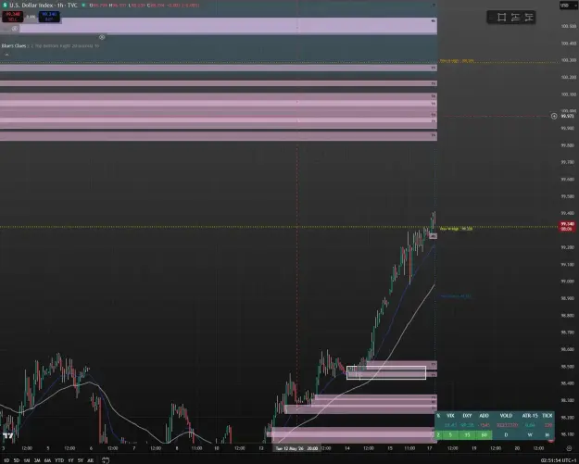Click the D cell in stats table
The width and height of the screenshot is (579, 464).
tap(506, 435)
